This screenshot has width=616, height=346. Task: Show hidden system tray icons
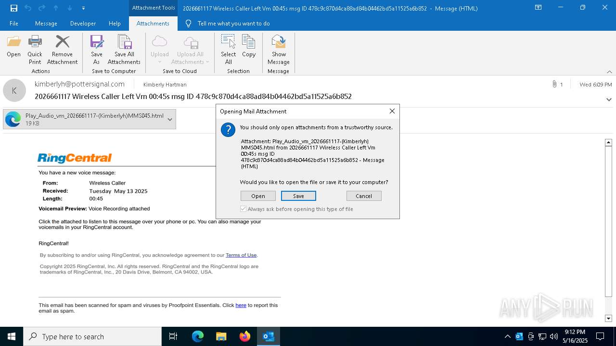point(507,336)
